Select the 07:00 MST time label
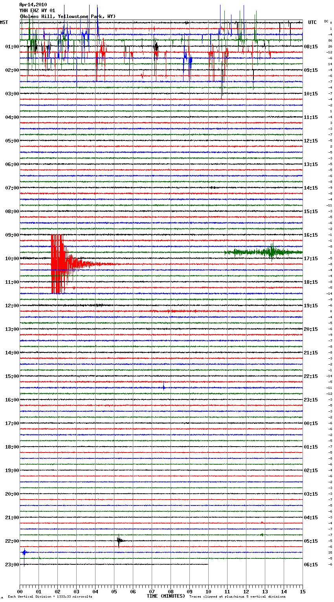The image size is (334, 602). (12, 188)
